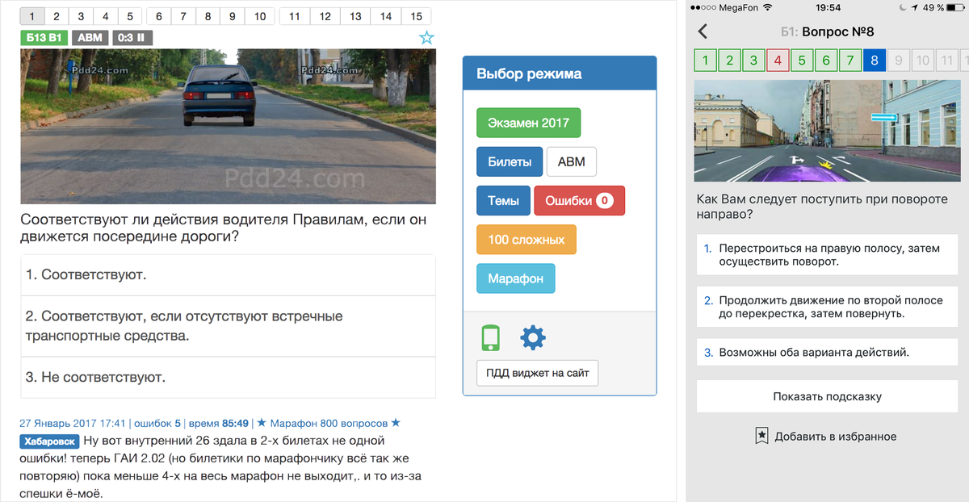Click the ПДД виджет на сайт button
This screenshot has width=969, height=502.
[x=537, y=374]
